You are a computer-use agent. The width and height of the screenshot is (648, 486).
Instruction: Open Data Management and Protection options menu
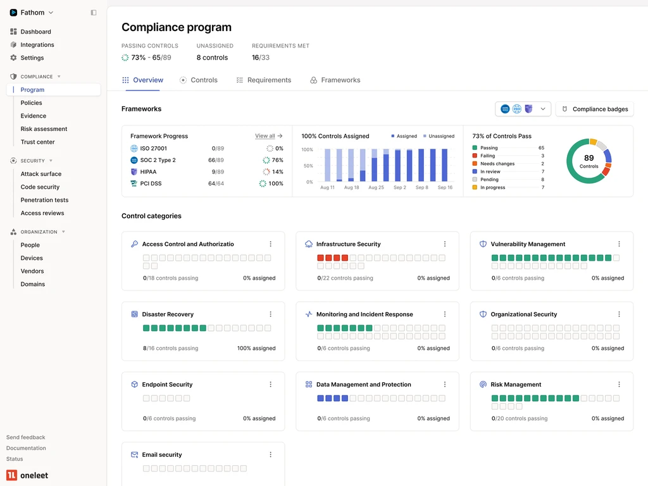point(445,384)
